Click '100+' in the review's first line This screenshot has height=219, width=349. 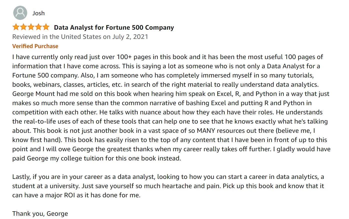click(124, 57)
